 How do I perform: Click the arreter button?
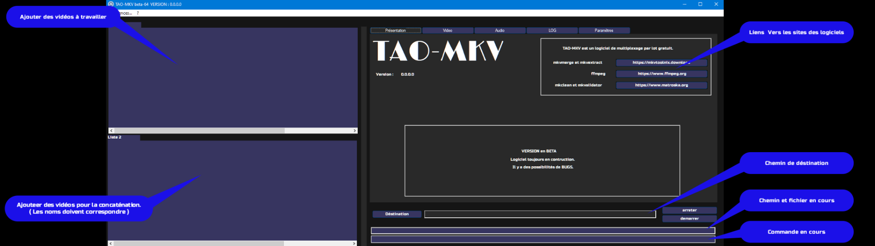[689, 211]
